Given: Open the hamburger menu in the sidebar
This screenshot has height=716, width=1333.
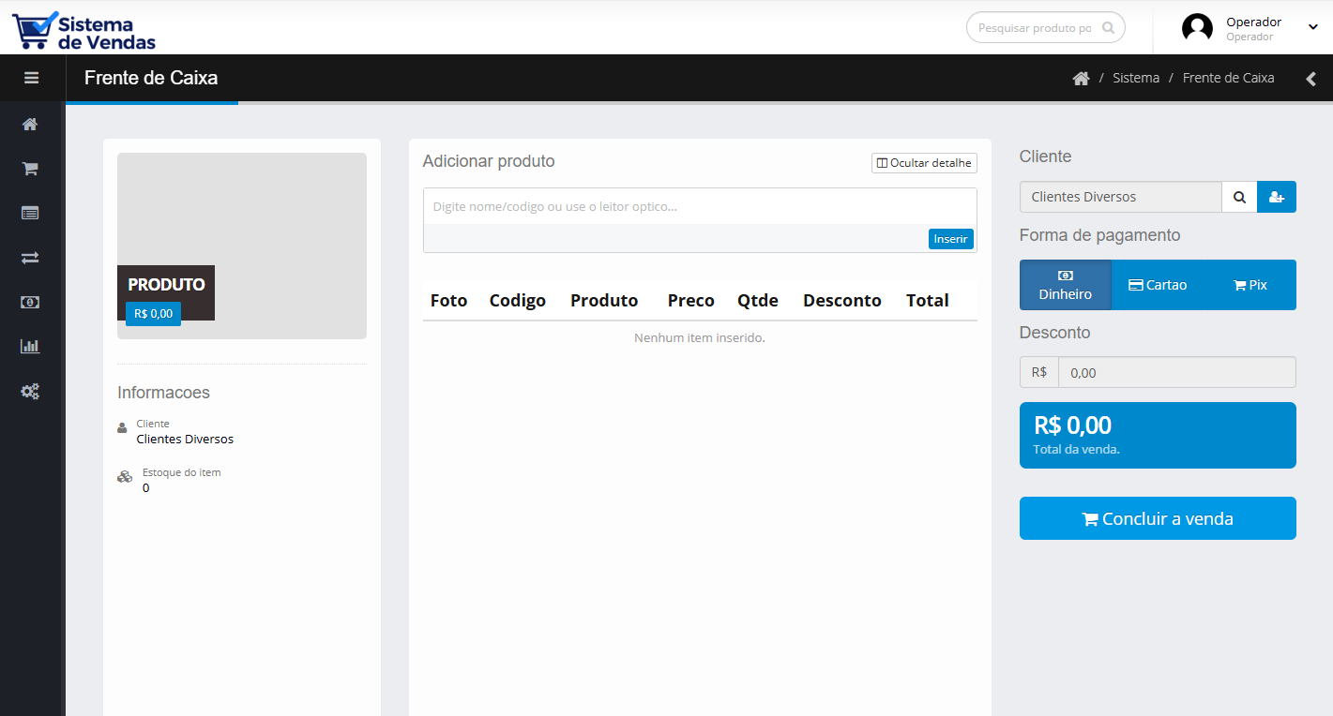Looking at the screenshot, I should click(x=32, y=78).
